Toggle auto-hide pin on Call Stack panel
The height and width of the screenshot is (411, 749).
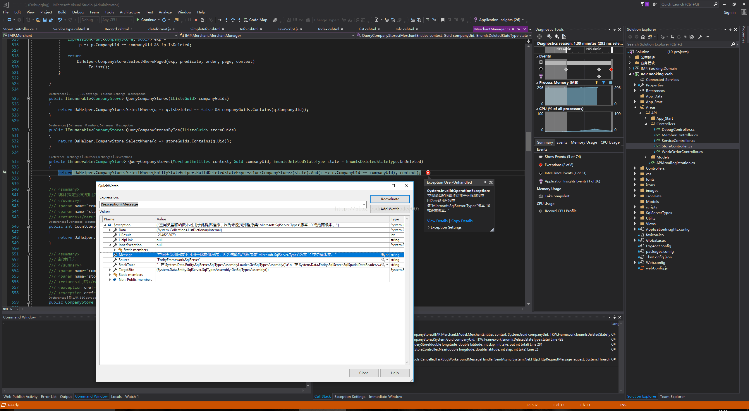pos(614,317)
